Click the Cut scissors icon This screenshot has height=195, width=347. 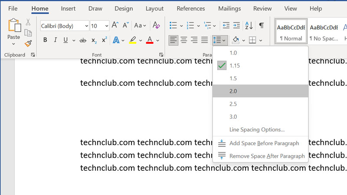pyautogui.click(x=28, y=22)
